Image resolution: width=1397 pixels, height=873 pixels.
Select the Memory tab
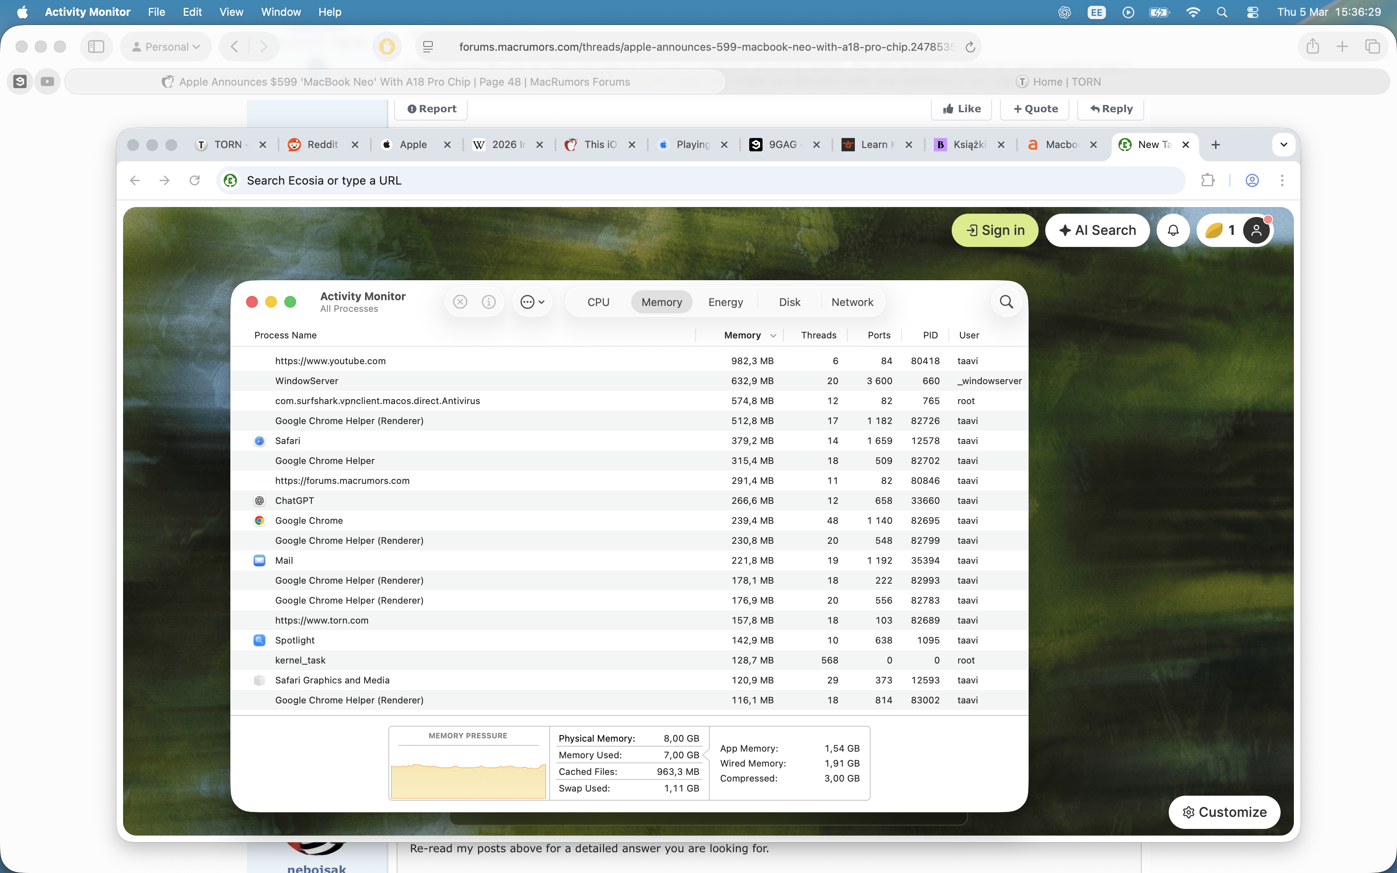pyautogui.click(x=661, y=302)
